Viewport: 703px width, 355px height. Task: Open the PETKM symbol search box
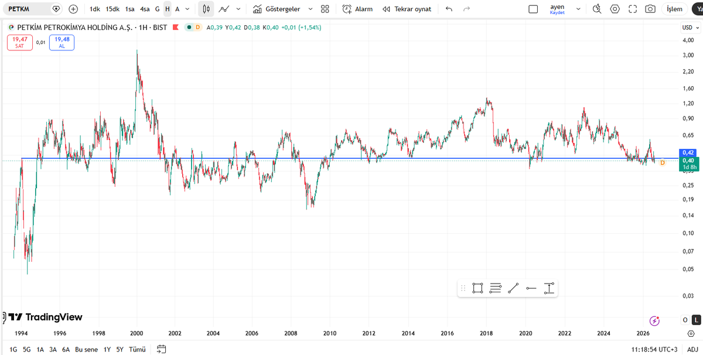click(x=32, y=9)
